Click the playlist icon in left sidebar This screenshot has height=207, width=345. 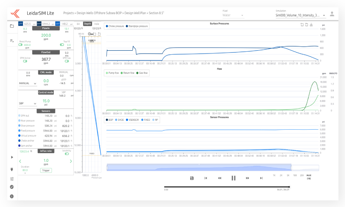pos(12,41)
